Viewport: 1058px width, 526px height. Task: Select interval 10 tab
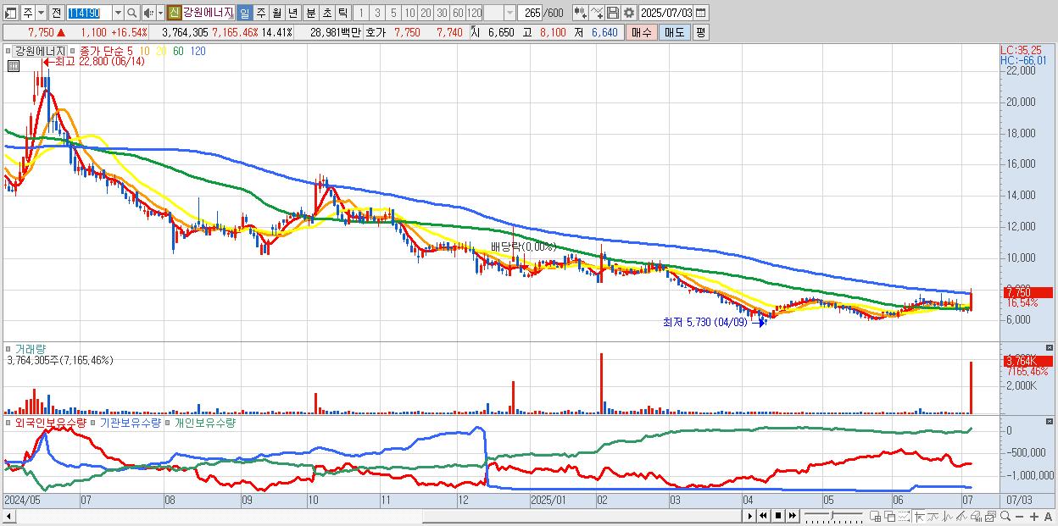[x=409, y=14]
